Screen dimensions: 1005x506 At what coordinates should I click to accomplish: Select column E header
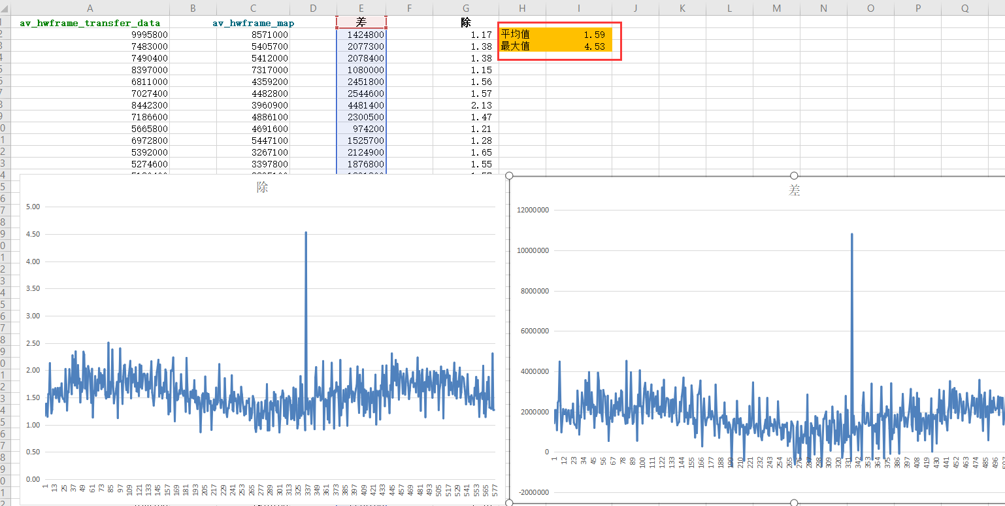(x=361, y=8)
